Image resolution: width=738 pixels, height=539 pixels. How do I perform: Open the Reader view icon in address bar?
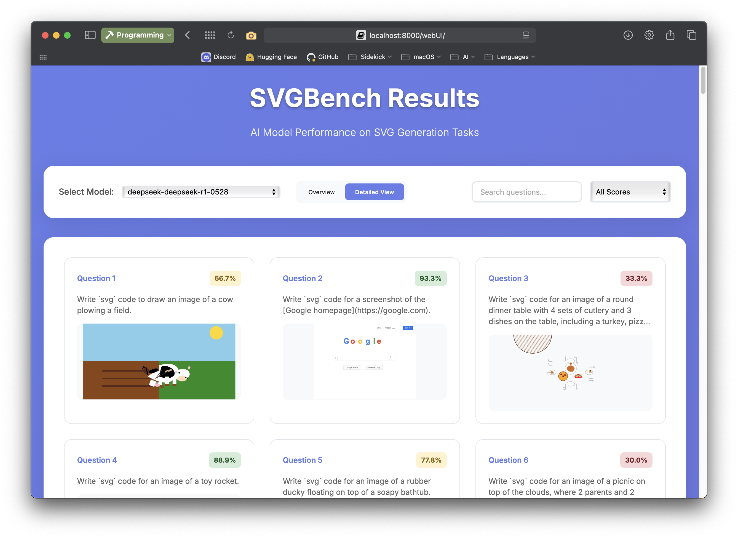tap(526, 35)
